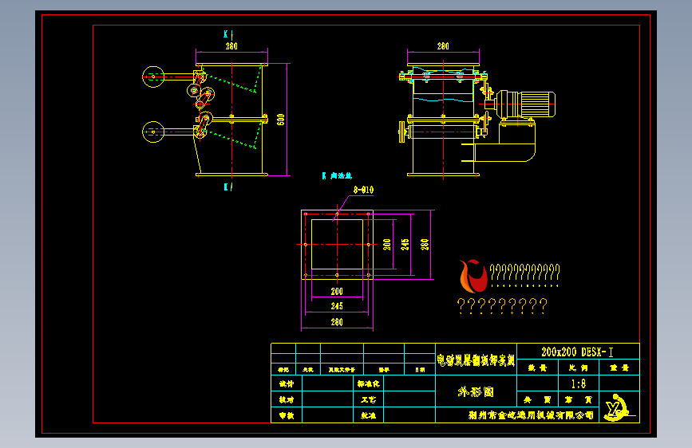Image resolution: width=692 pixels, height=448 pixels.
Task: Click the 标准化 label in title block
Action: [369, 383]
